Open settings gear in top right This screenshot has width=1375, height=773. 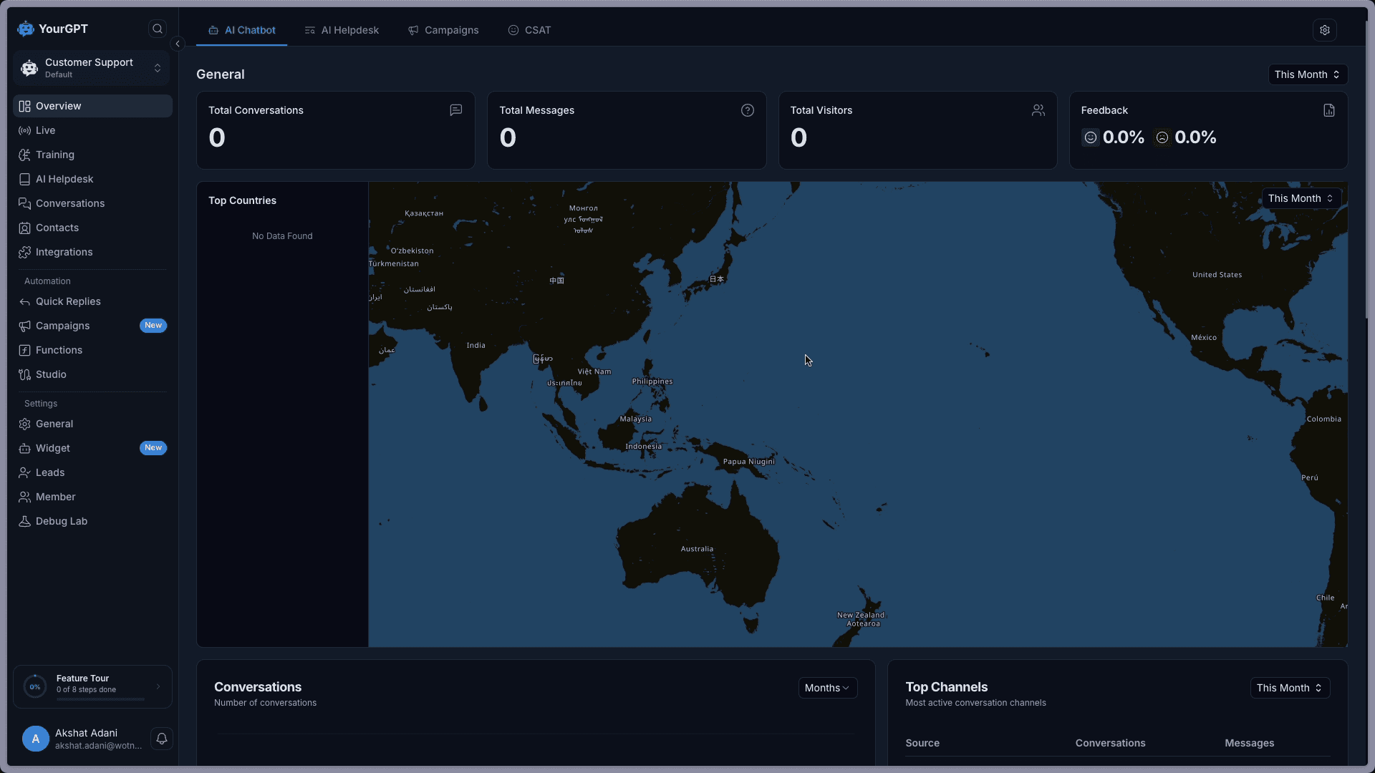pos(1324,30)
